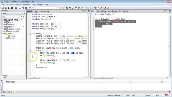
Task: Switch to the delay.c tab in left editor
Action: tap(37, 11)
